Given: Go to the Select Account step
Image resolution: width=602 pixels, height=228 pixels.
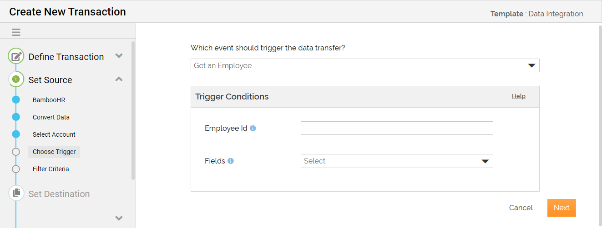Looking at the screenshot, I should [x=54, y=134].
